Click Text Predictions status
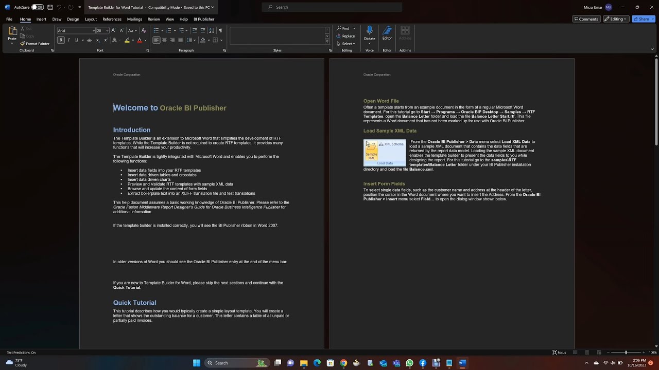This screenshot has width=659, height=370. pyautogui.click(x=21, y=353)
